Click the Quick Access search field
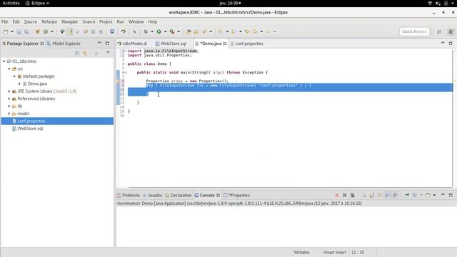This screenshot has height=257, width=457. tap(414, 31)
